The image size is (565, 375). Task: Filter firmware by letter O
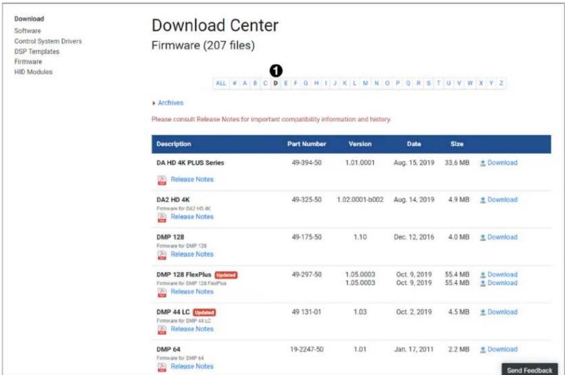point(387,83)
